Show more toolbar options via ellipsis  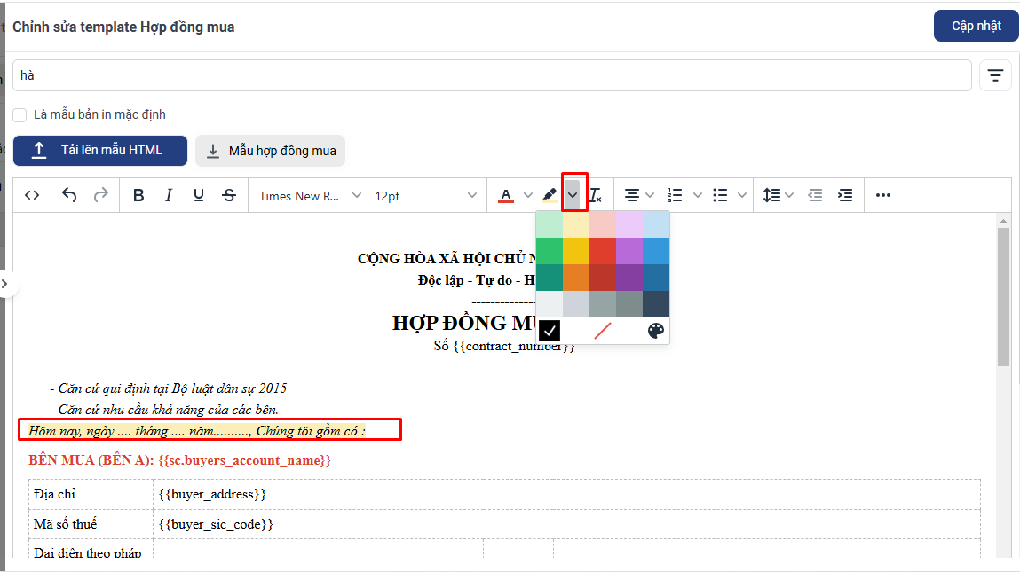click(x=882, y=196)
